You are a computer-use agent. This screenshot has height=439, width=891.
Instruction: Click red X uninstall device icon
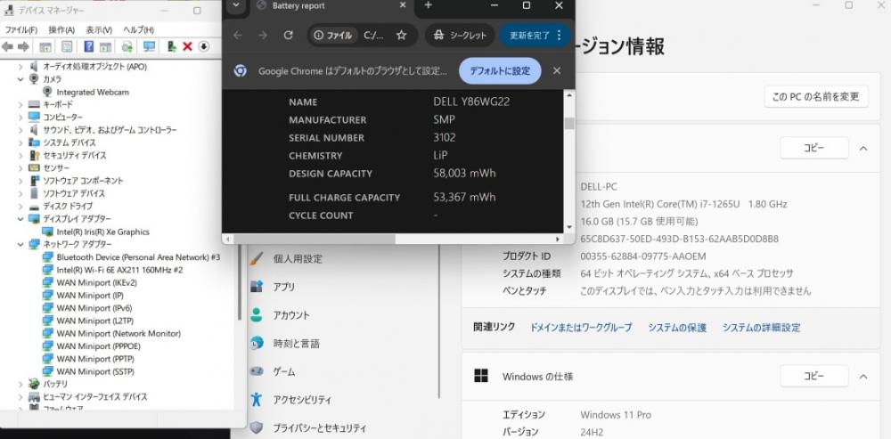(187, 46)
